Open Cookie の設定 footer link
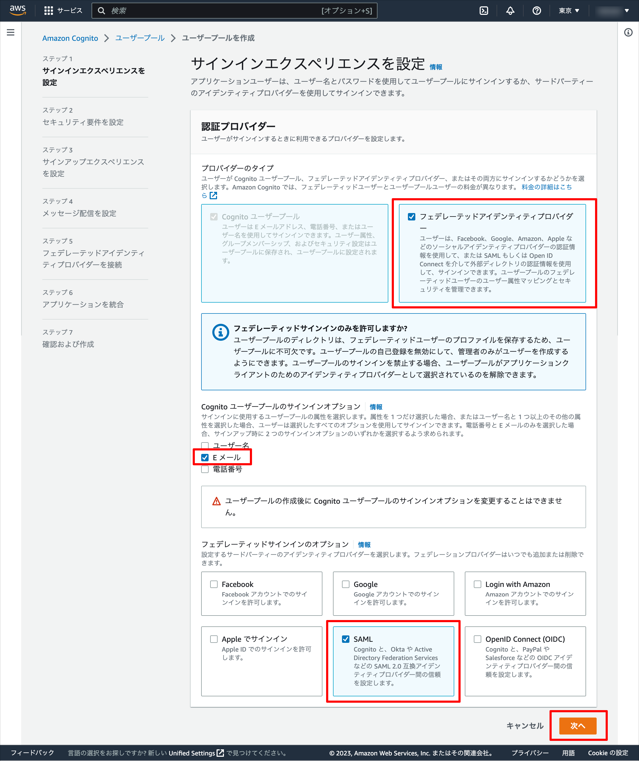This screenshot has width=639, height=761. [x=608, y=753]
